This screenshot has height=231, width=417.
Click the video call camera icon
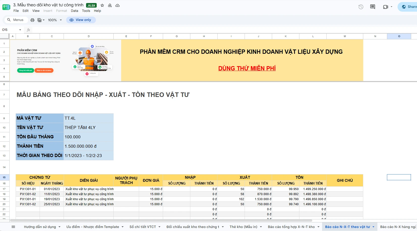pyautogui.click(x=385, y=7)
